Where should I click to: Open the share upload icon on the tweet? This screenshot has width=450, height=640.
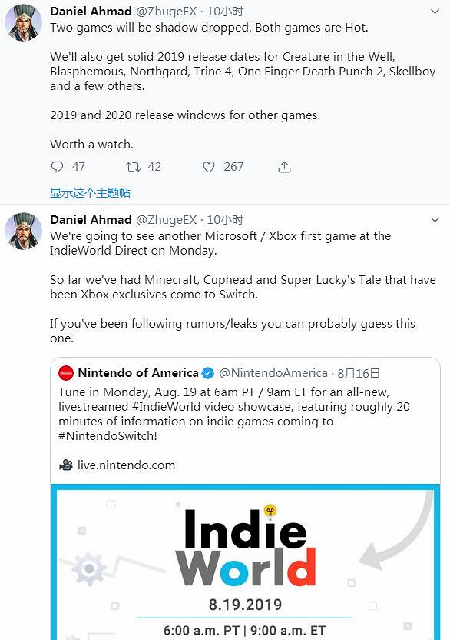[284, 166]
